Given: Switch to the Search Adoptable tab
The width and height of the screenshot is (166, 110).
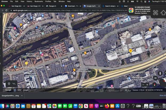Looking at the screenshot, I should tap(111, 6).
